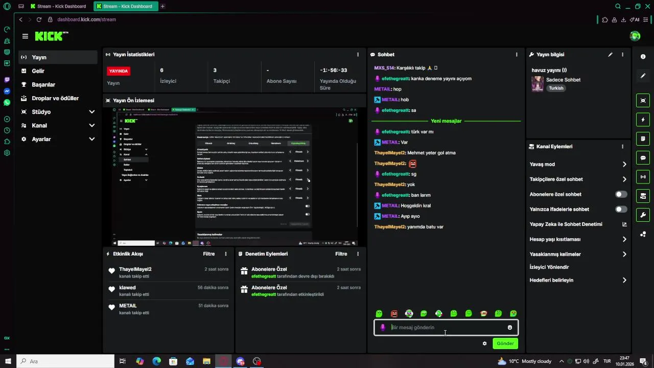Open Yapay Zeka ile Sohbet Denetimi link
The width and height of the screenshot is (654, 368).
[x=578, y=224]
